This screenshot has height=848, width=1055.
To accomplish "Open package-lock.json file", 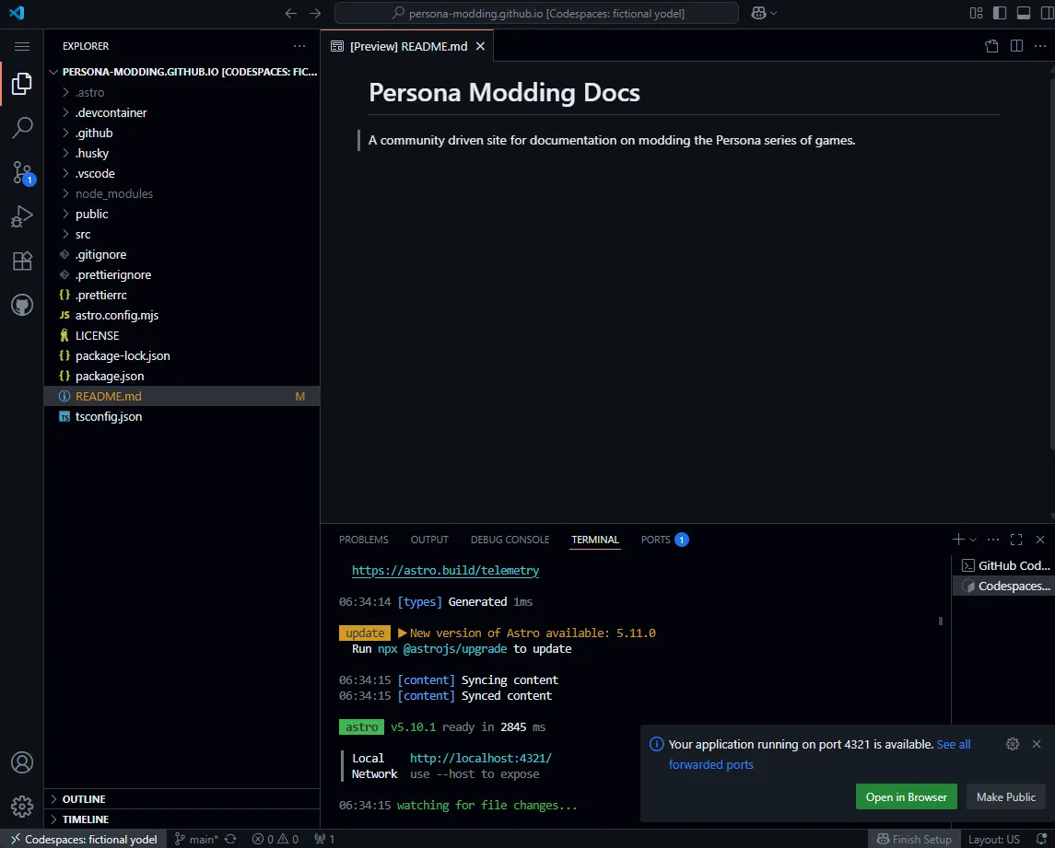I will coord(182,355).
